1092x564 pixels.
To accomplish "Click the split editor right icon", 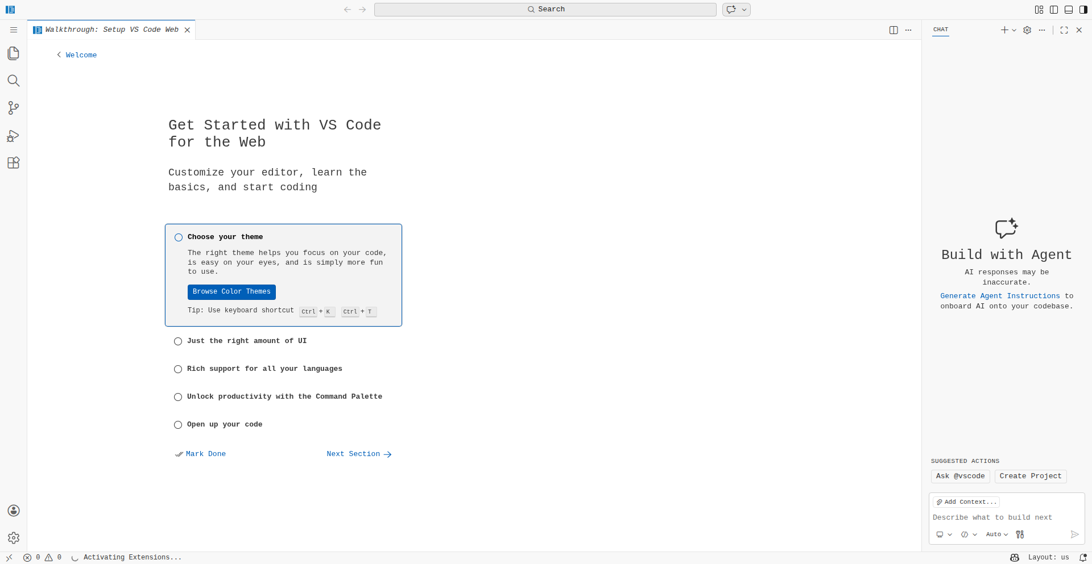I will click(x=894, y=30).
